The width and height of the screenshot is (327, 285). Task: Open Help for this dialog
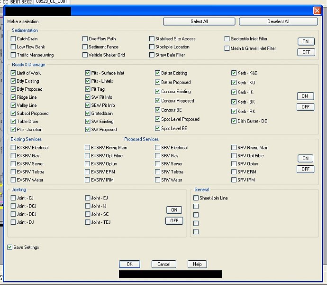pos(197,264)
